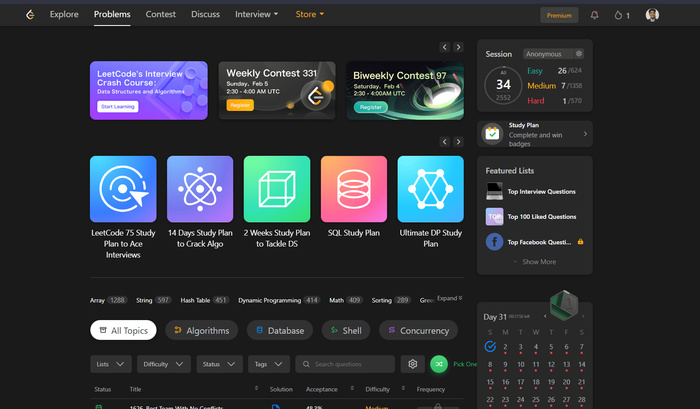
Task: Open list settings gear button
Action: point(413,364)
